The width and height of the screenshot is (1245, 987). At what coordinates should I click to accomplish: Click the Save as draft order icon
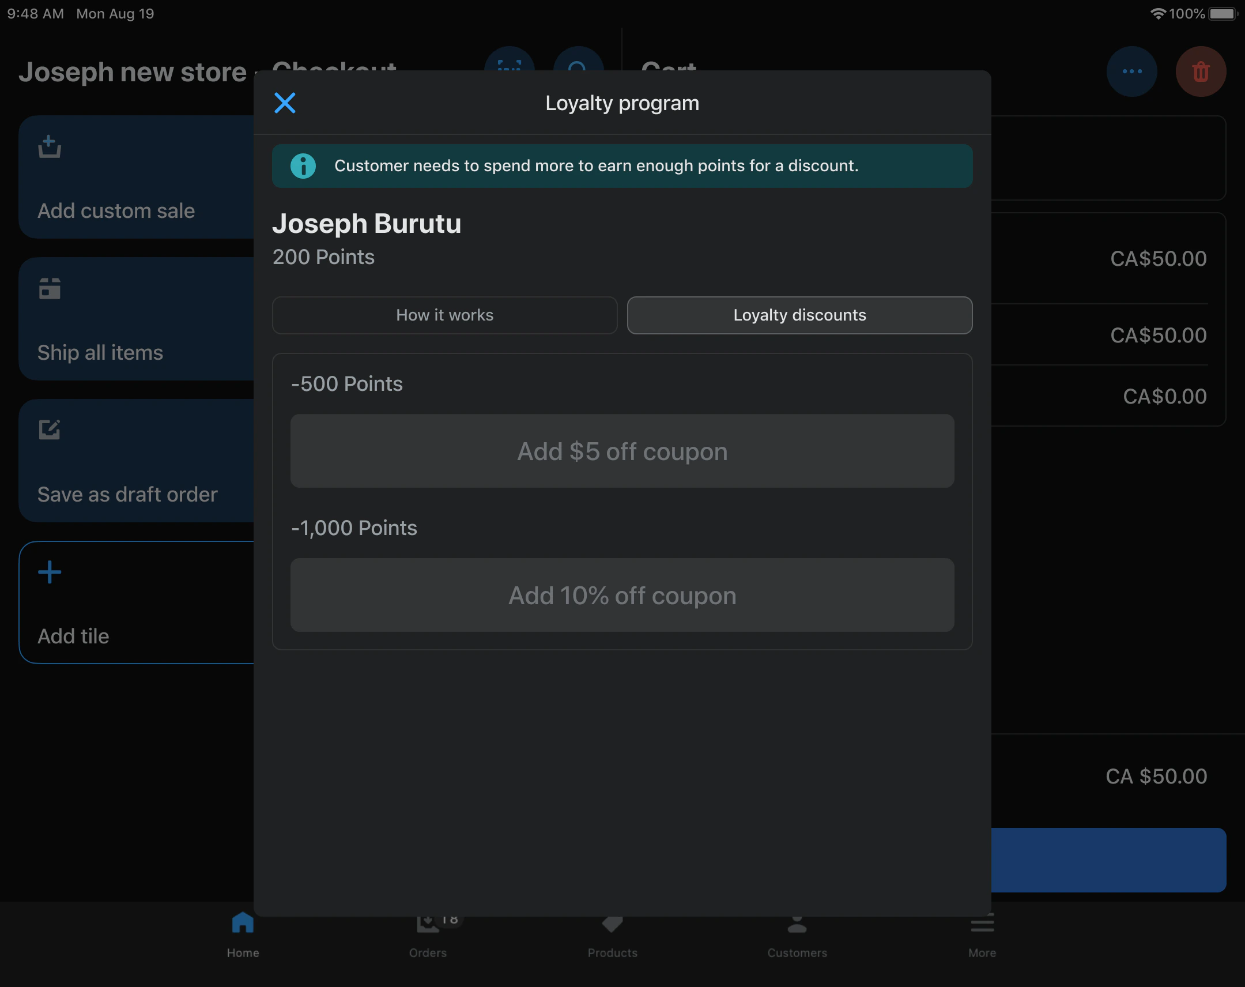tap(50, 430)
